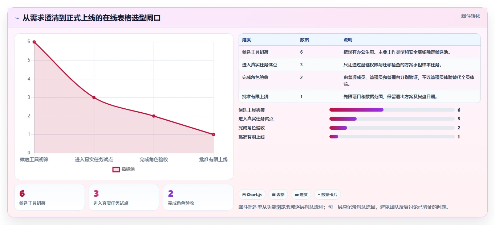Click the description starting 先限项目和数据范围
Viewport: 495px width, 225px height.
pos(390,97)
